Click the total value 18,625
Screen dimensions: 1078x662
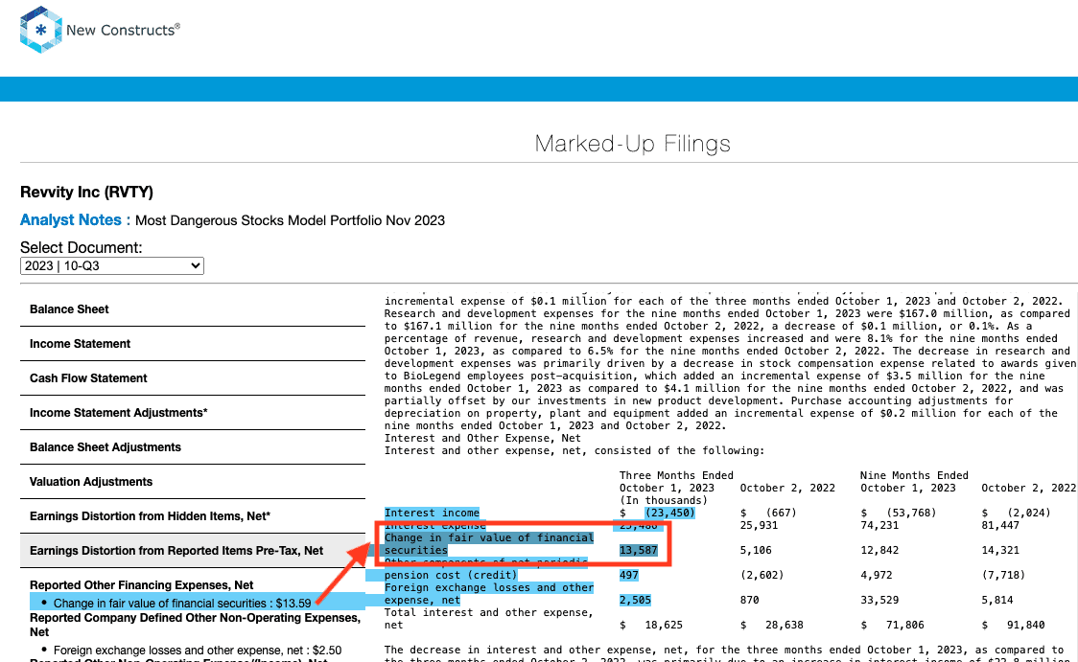[664, 625]
